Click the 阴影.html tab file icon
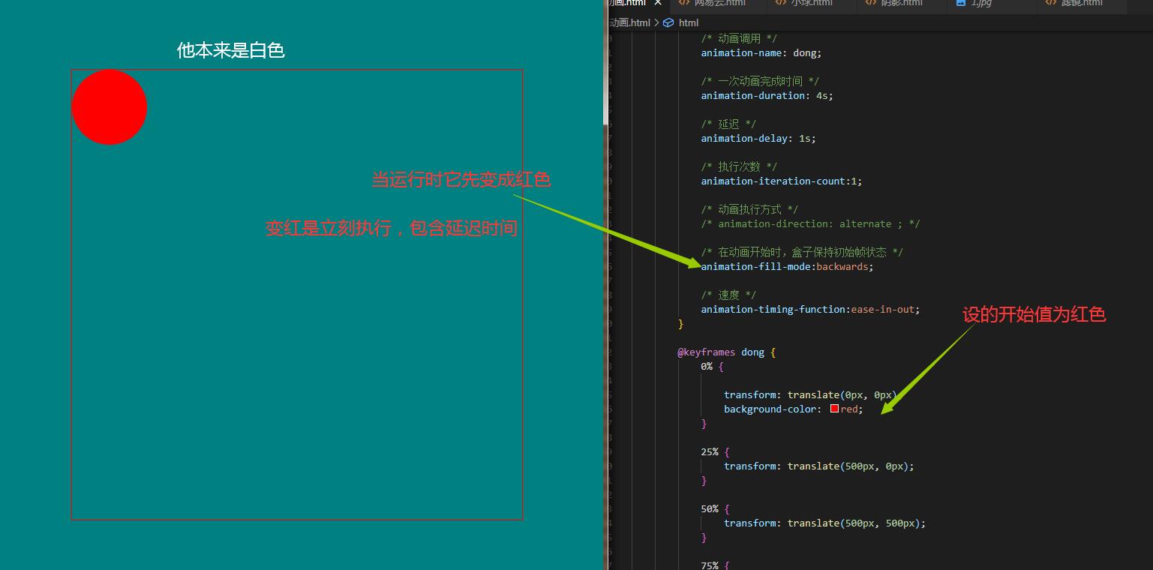The width and height of the screenshot is (1153, 570). (x=871, y=3)
